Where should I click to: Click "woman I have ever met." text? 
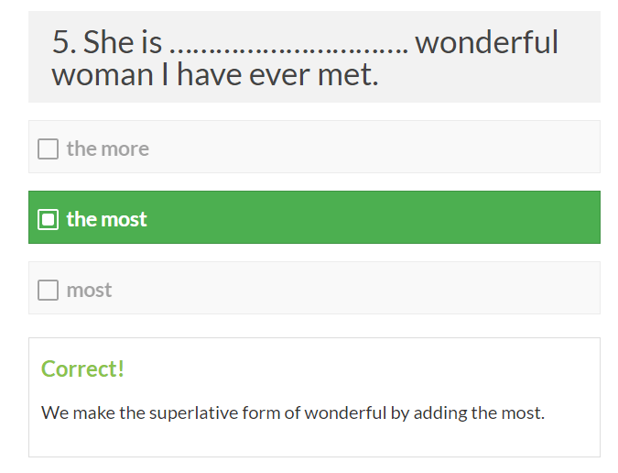(215, 73)
